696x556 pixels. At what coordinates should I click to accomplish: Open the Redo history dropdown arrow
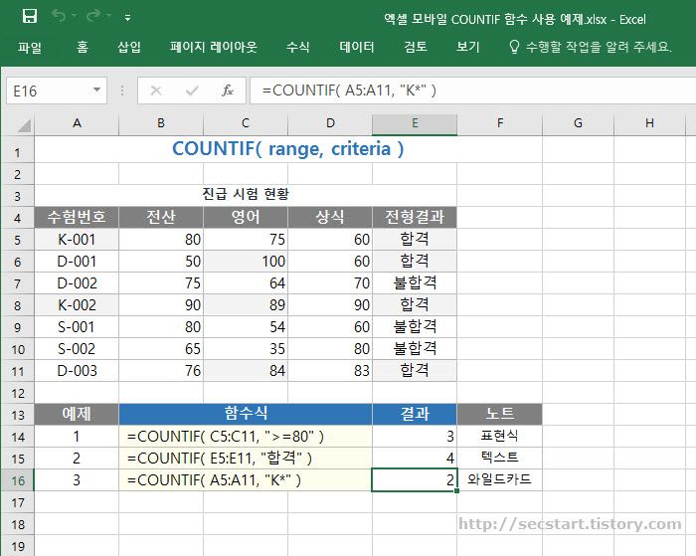(x=108, y=17)
